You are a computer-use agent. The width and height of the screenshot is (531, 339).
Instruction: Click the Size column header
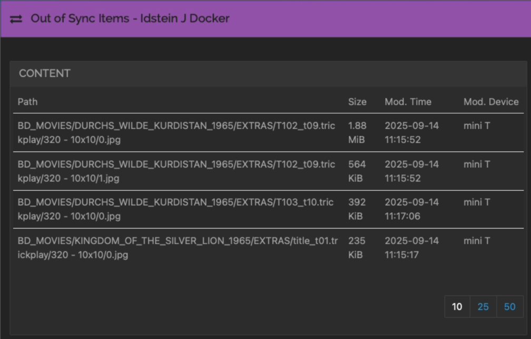[x=357, y=102]
